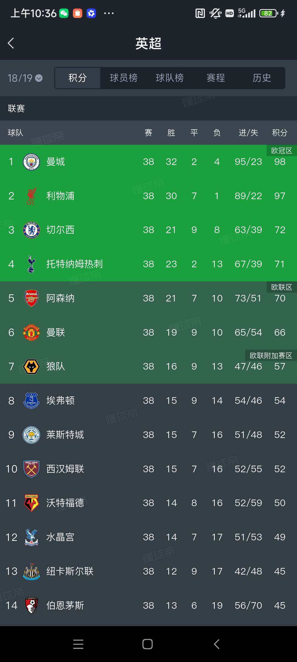Tap the Manchester City club crest
Screen dimensions: 297x662
(31, 162)
